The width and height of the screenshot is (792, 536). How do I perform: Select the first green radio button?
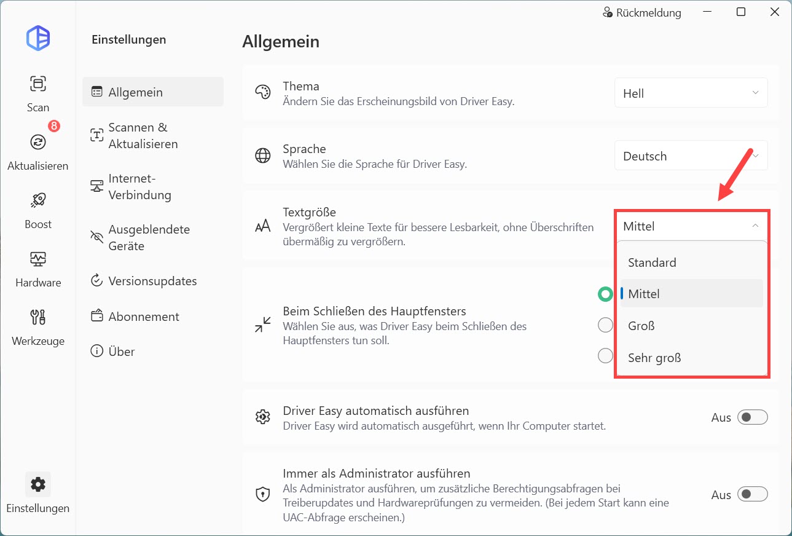tap(605, 294)
